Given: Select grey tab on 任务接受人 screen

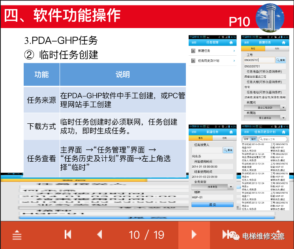Looking at the screenshot, I should click(225, 138).
